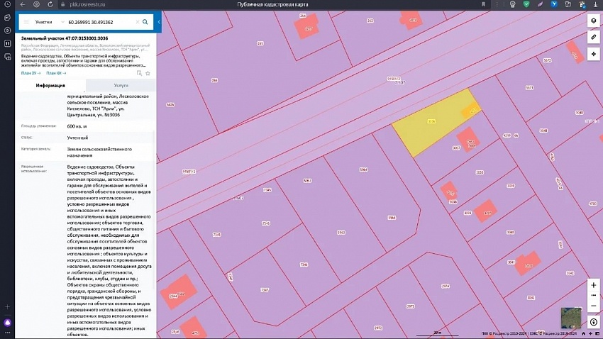Clear the coordinates search field

click(138, 22)
